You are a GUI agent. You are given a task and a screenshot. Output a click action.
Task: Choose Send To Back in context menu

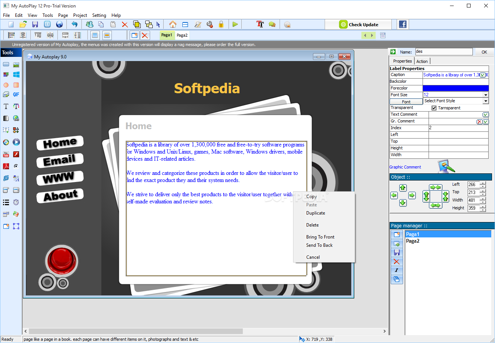click(319, 245)
